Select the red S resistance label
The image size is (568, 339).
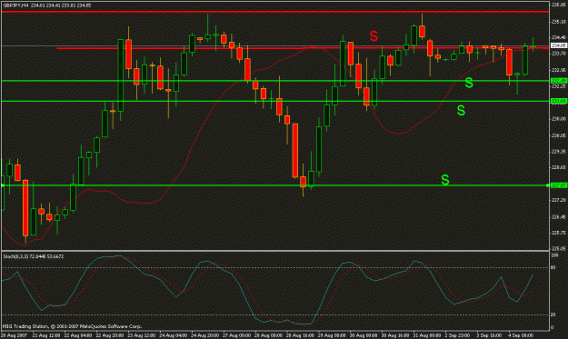coord(374,35)
